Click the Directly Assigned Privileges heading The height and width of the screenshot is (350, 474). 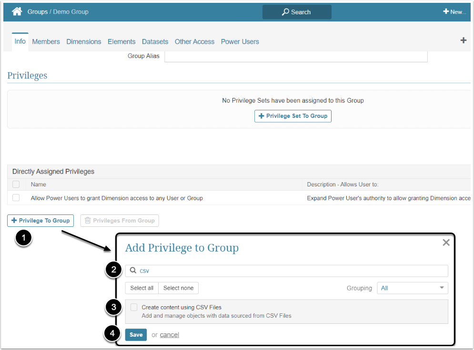[x=53, y=171]
